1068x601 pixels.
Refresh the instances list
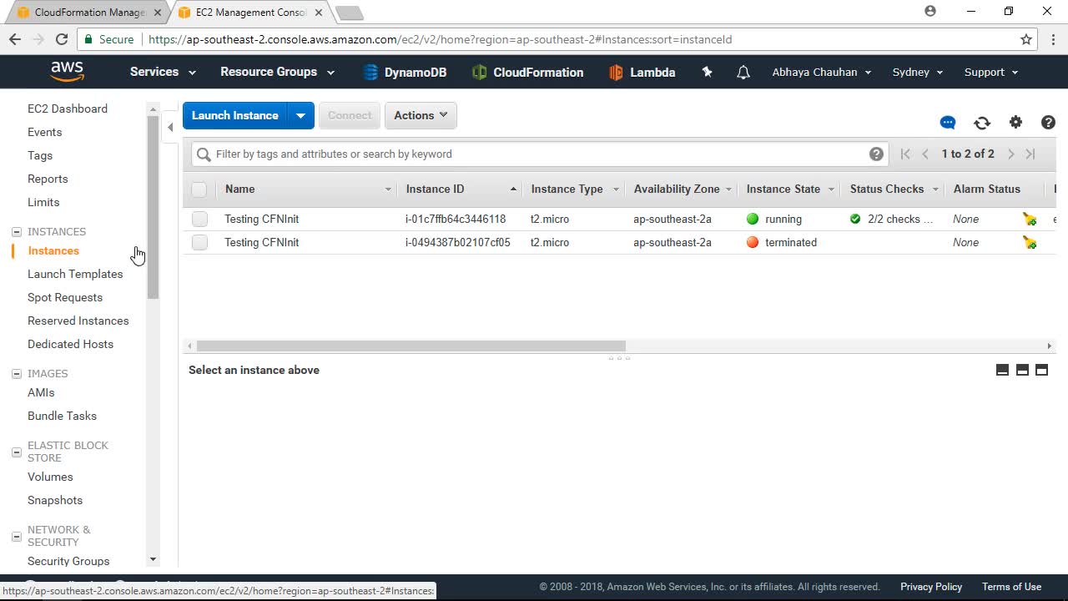click(982, 123)
